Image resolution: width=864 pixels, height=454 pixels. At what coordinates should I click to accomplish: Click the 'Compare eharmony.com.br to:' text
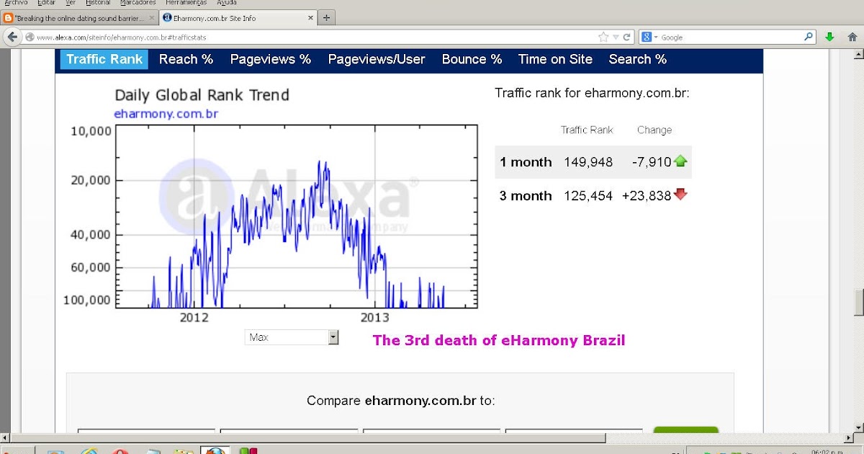(401, 401)
